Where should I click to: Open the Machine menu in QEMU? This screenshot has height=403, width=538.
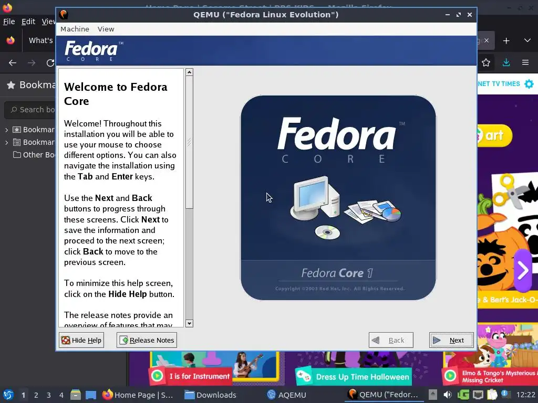pyautogui.click(x=75, y=29)
